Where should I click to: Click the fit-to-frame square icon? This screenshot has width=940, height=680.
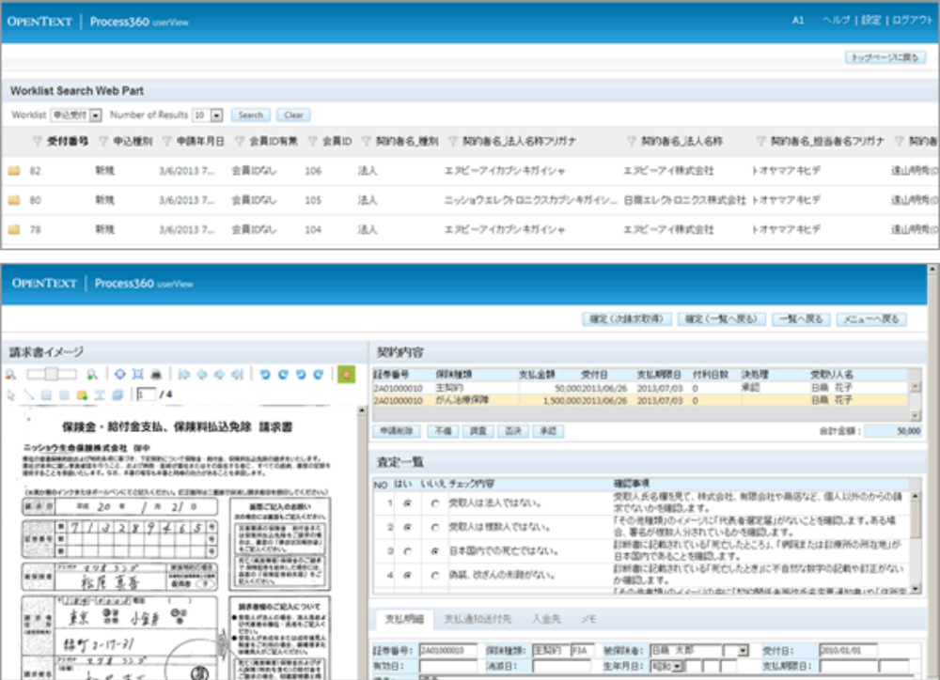(x=138, y=375)
